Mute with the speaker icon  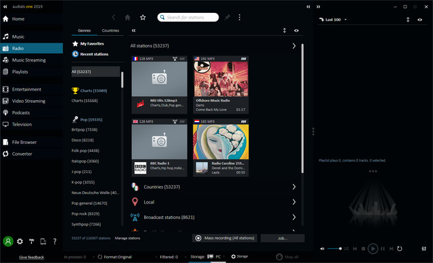tap(322, 249)
